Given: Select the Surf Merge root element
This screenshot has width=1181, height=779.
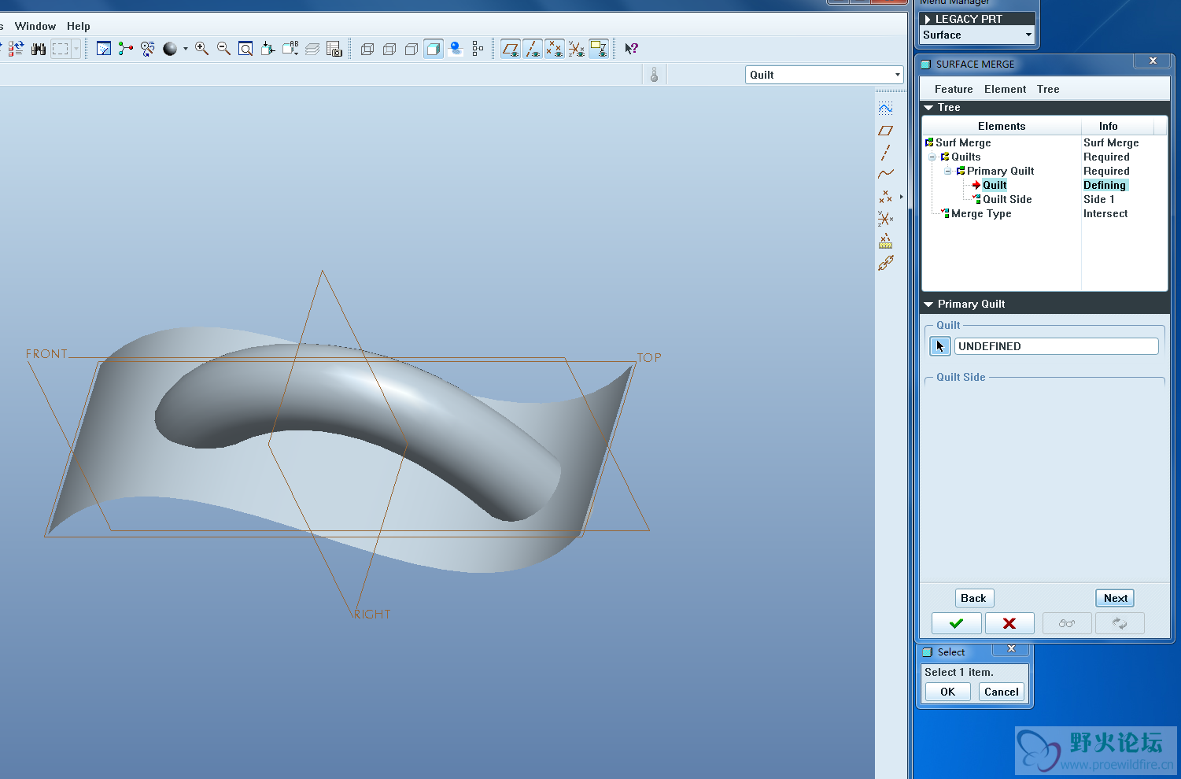Looking at the screenshot, I should [963, 143].
